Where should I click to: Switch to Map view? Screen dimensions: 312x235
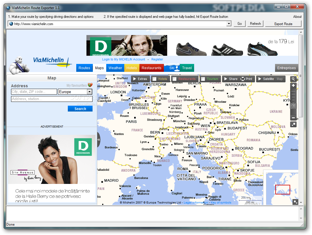(280, 79)
